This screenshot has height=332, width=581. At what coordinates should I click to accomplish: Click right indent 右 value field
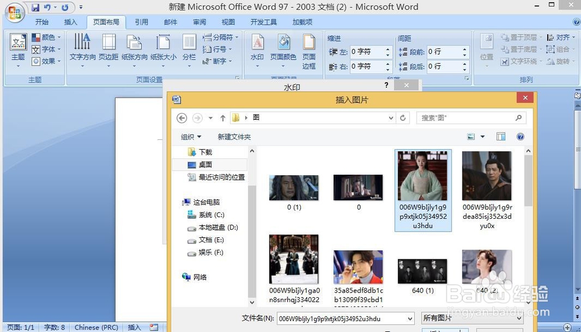click(x=370, y=66)
